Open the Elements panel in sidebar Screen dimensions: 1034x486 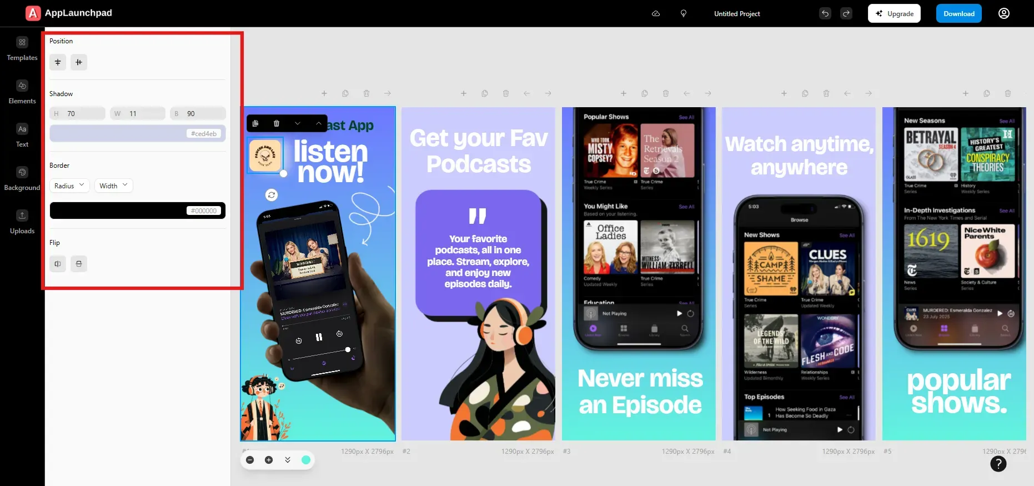(x=22, y=93)
